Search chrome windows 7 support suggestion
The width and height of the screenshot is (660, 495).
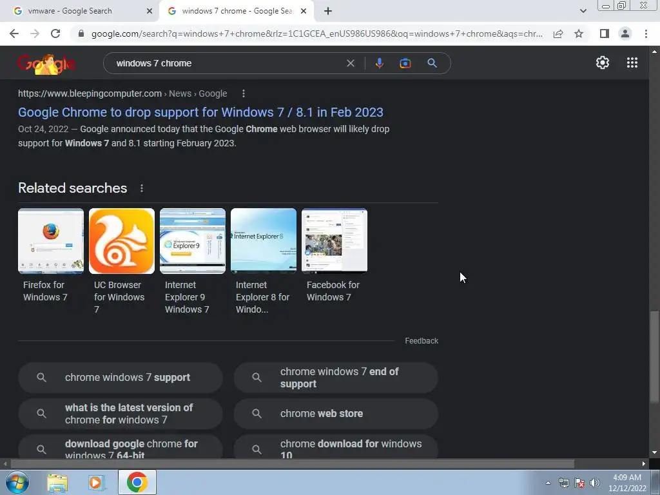pos(121,378)
